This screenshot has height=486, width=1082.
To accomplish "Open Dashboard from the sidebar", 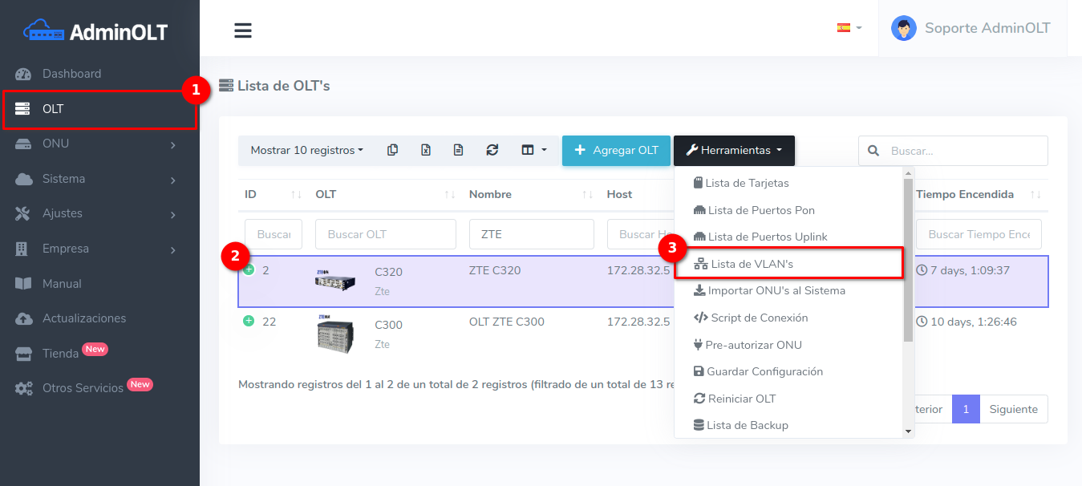I will pos(71,74).
